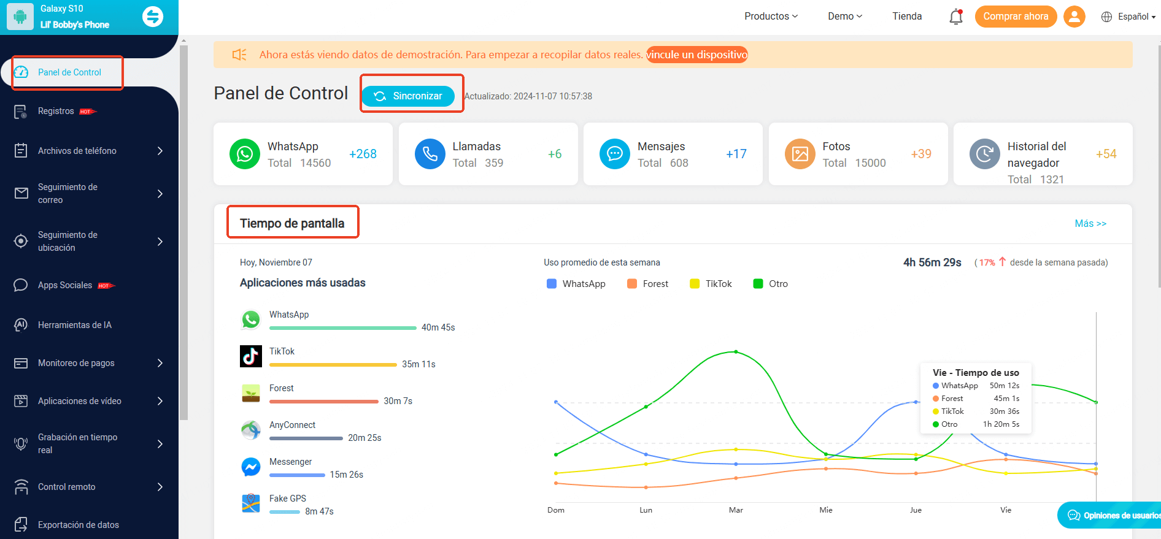
Task: Click the Seguimiento de correo envelope icon
Action: tap(21, 193)
